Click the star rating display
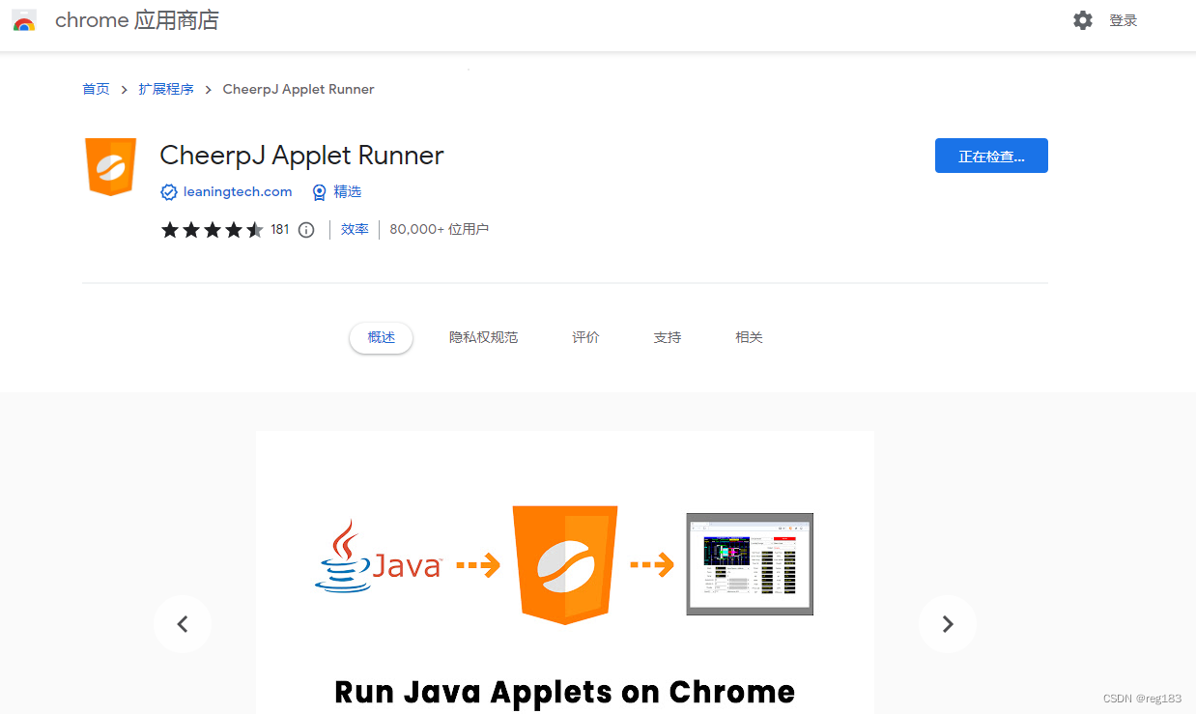 click(x=213, y=230)
